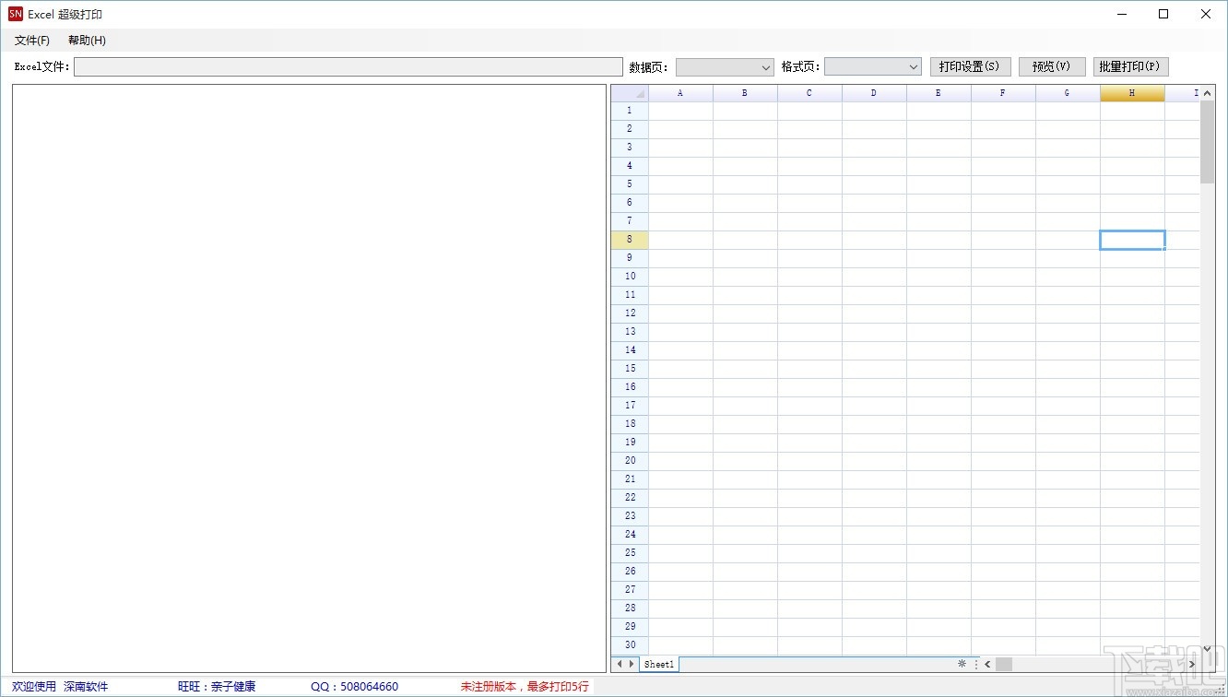Click the 旺旺：亲子健康 status text
The width and height of the screenshot is (1228, 697).
tap(217, 687)
